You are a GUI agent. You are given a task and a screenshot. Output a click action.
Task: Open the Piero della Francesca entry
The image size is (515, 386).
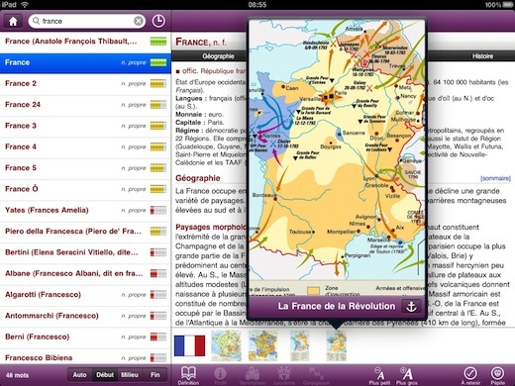(x=85, y=232)
